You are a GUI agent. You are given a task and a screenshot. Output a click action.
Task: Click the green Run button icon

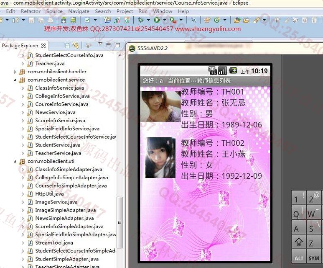pyautogui.click(x=157, y=20)
